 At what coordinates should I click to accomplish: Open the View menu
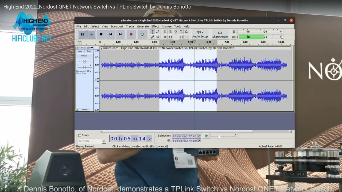pyautogui.click(x=105, y=26)
